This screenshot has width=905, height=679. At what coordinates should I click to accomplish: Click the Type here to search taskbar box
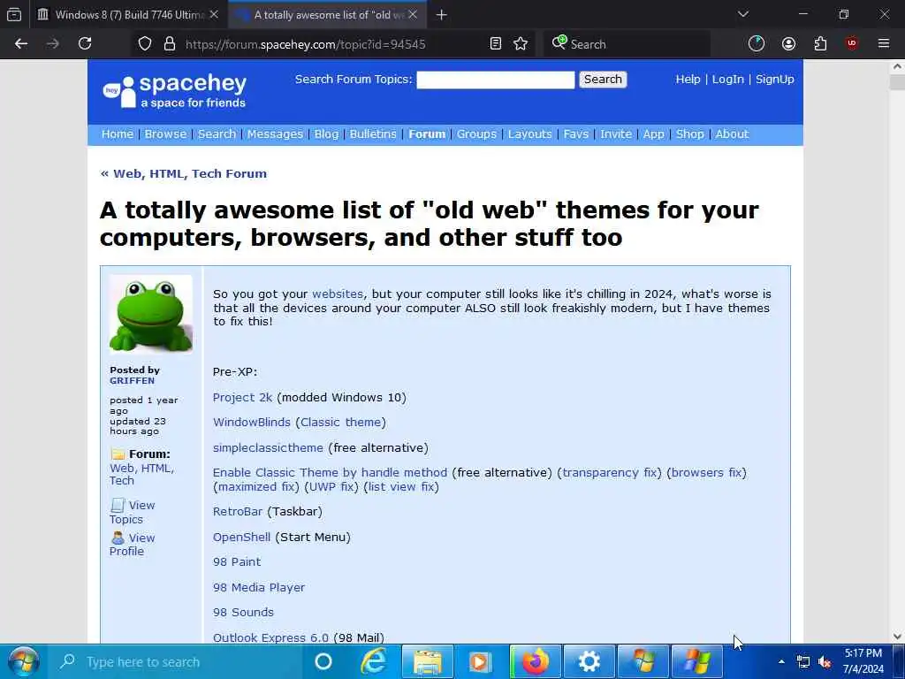176,661
